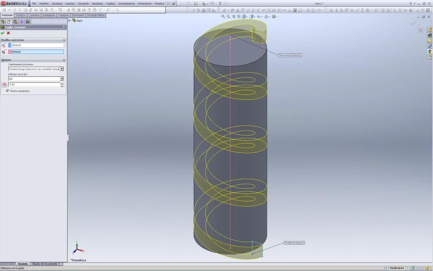Switch to the Prodotti Office tab
The image size is (433, 271).
96,16
